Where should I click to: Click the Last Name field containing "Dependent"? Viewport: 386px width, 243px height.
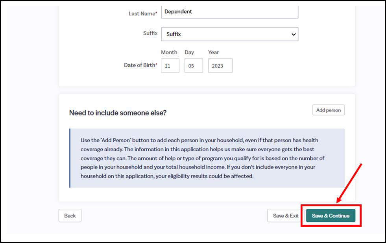pyautogui.click(x=229, y=12)
